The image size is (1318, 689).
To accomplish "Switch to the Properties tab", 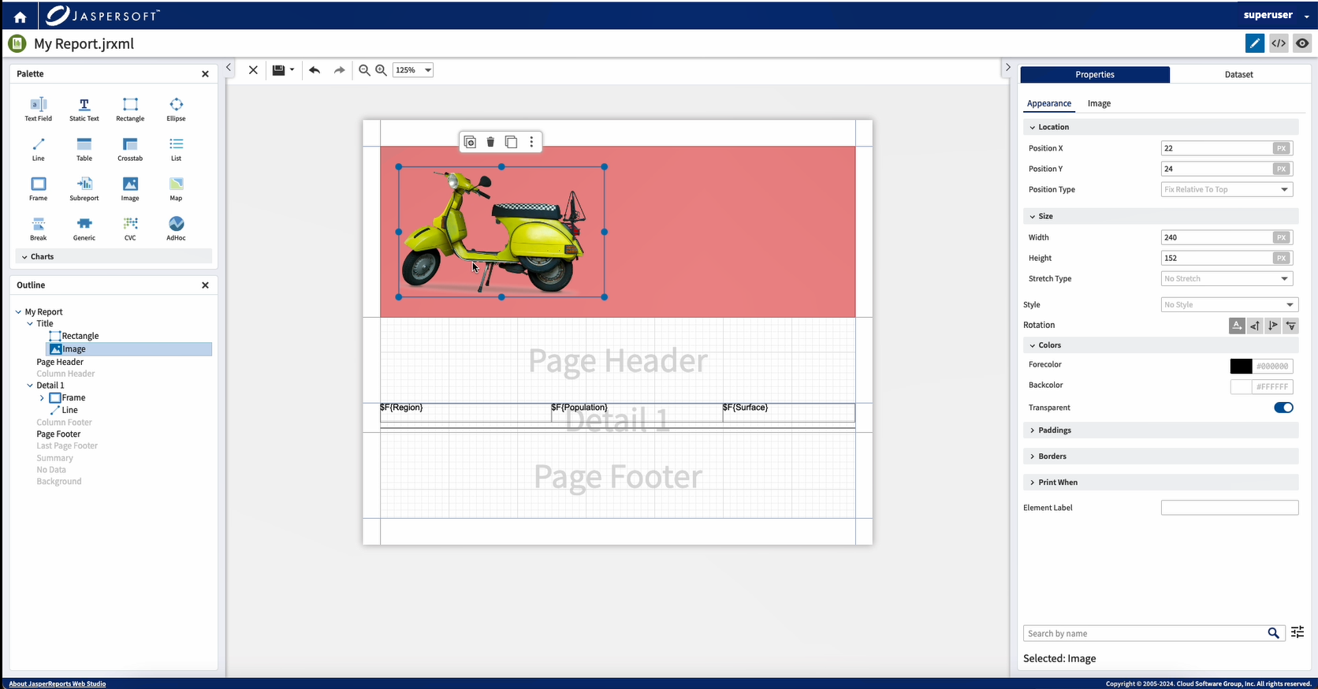I will tap(1095, 74).
